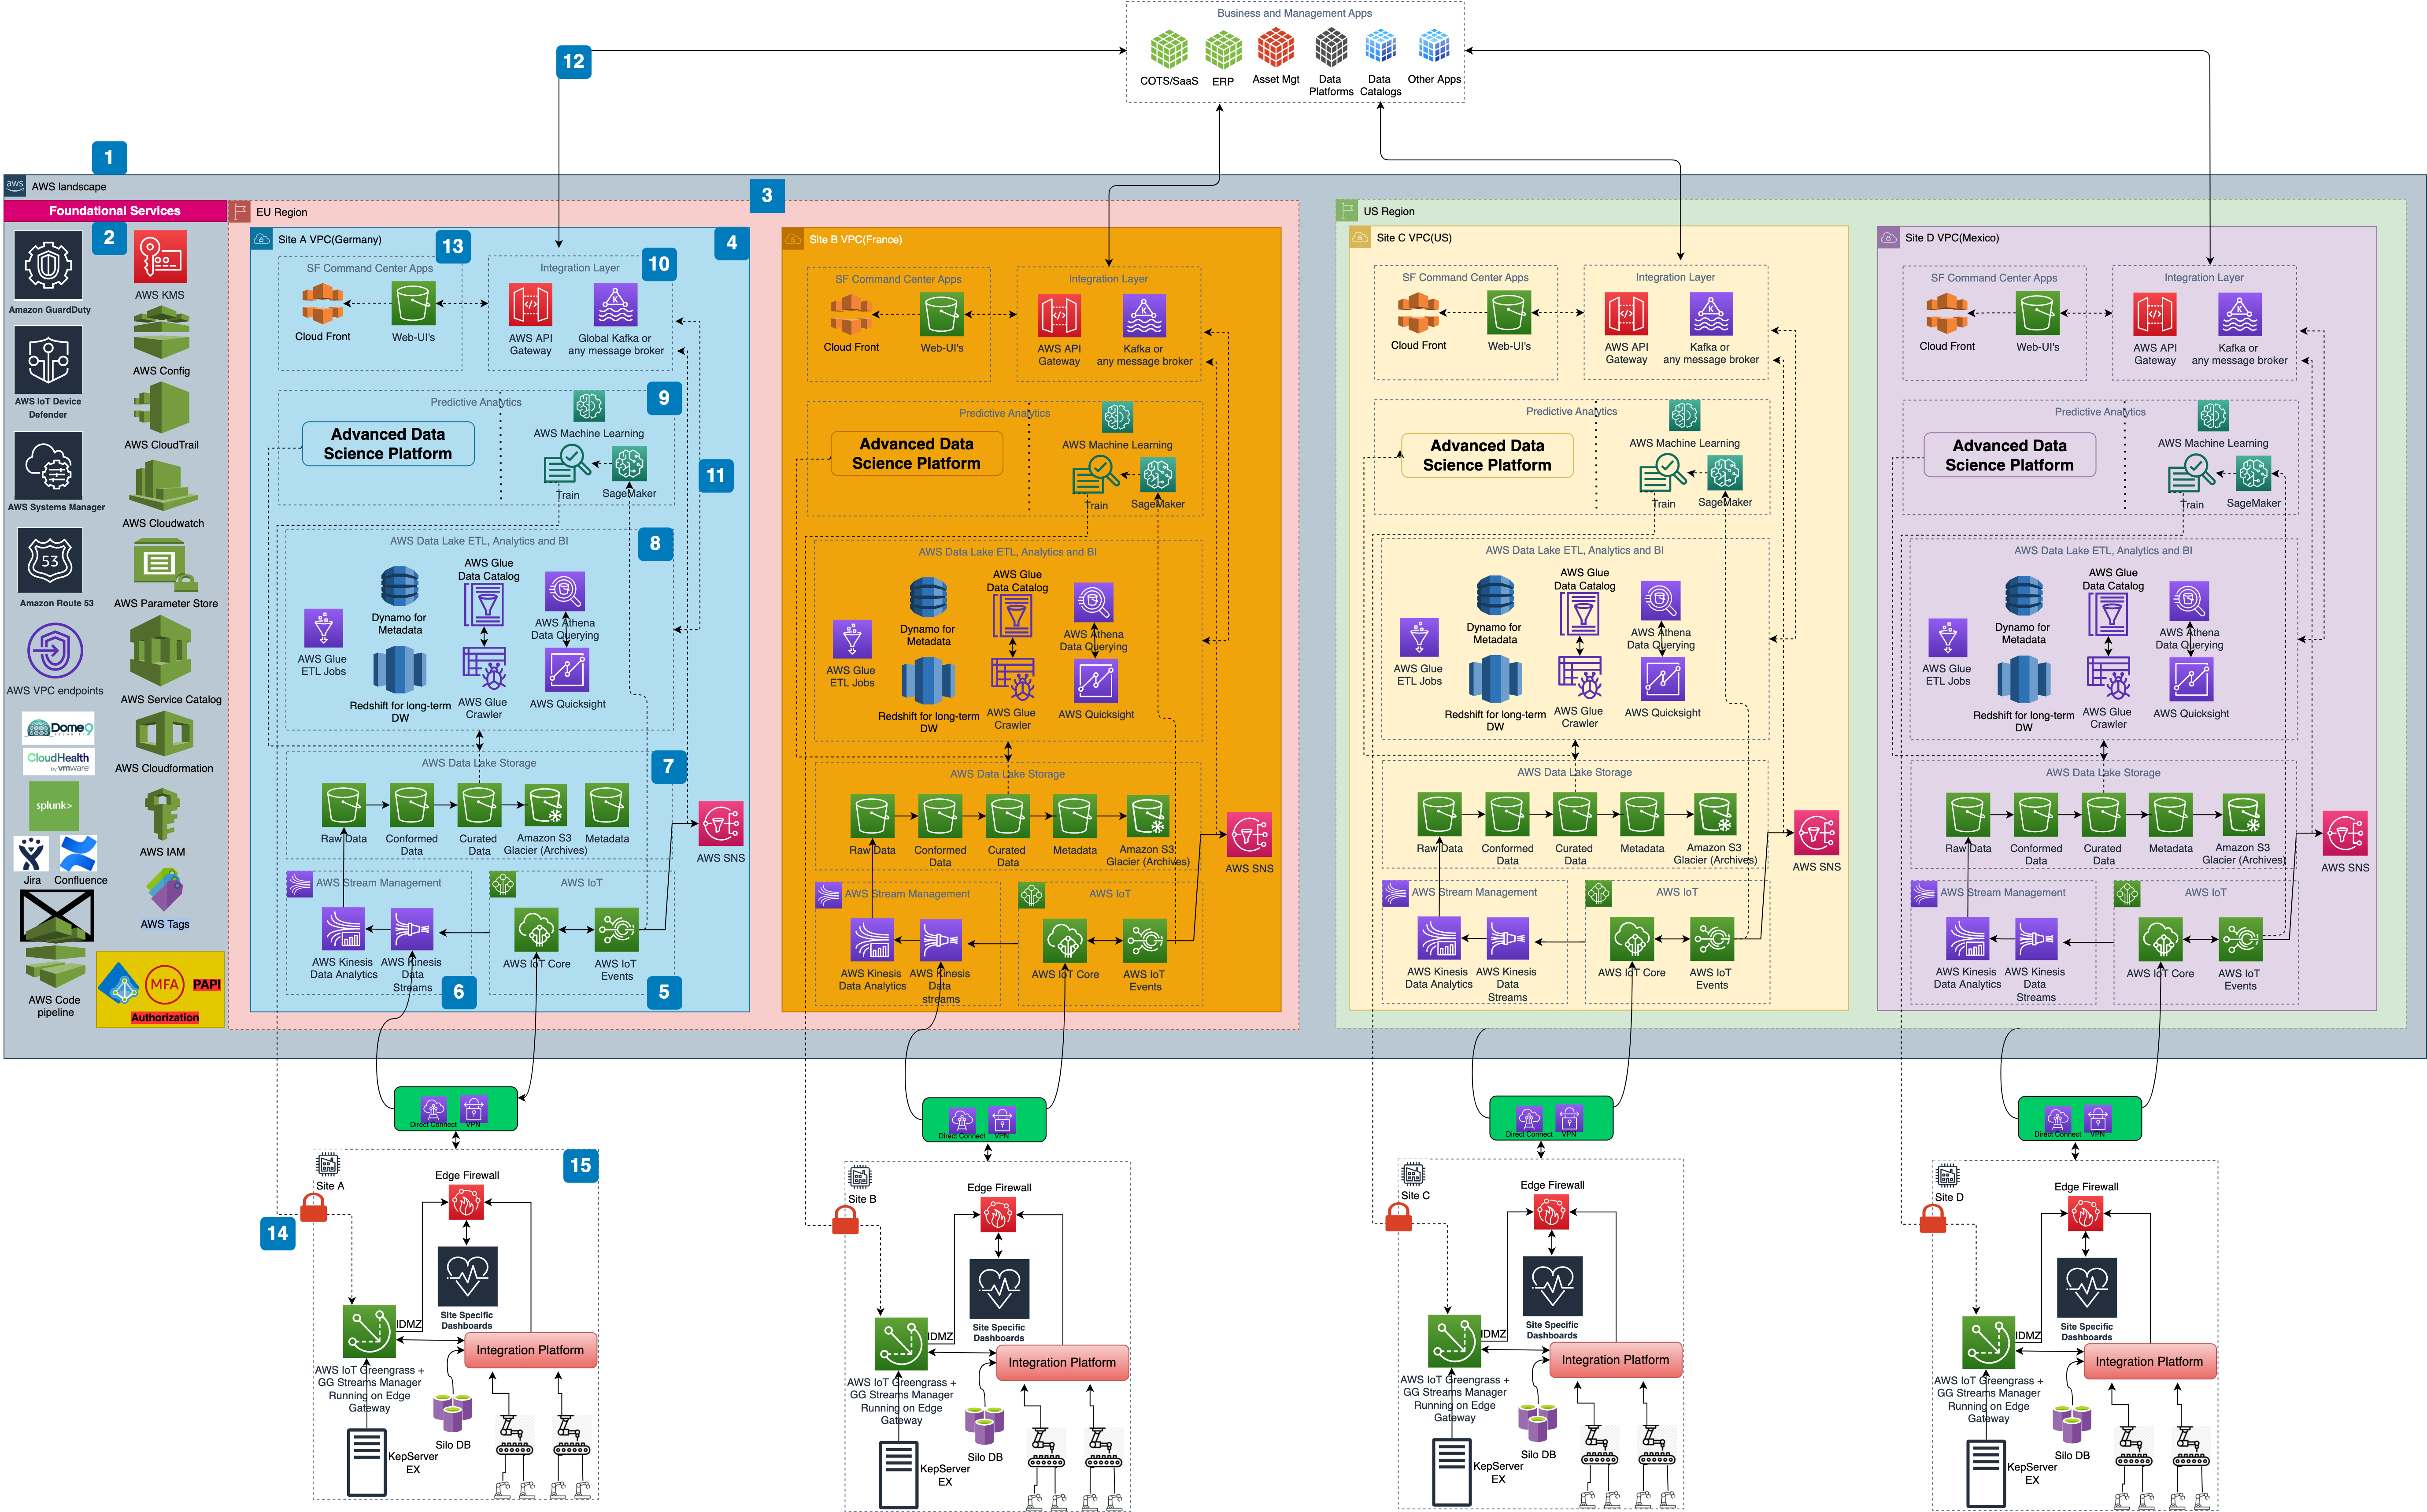Select the Jira icon
2427x1512 pixels.
pos(31,854)
